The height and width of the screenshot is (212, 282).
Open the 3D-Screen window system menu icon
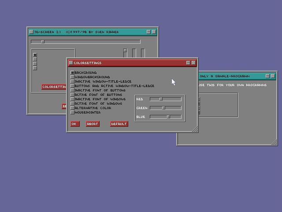pyautogui.click(x=31, y=32)
